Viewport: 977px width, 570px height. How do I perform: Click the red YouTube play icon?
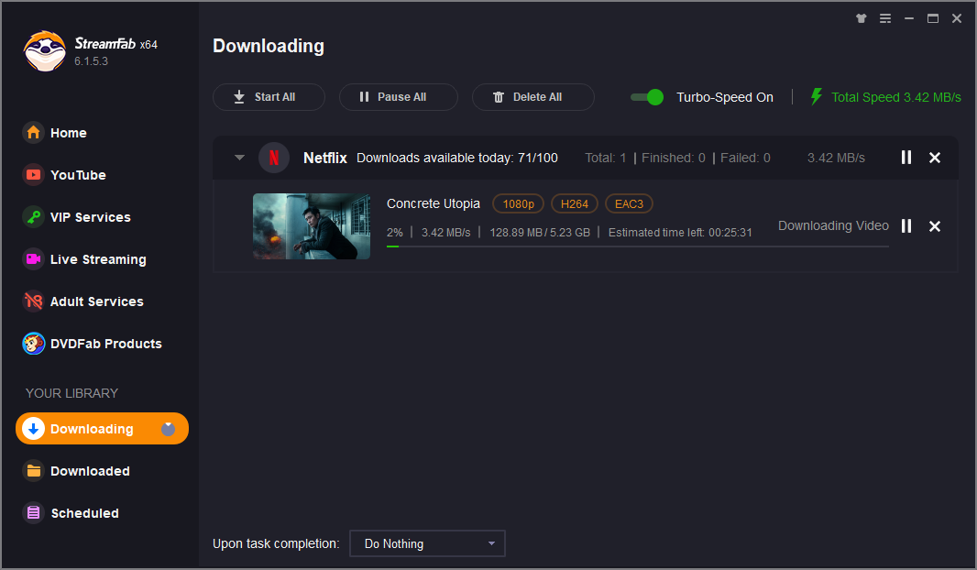tap(34, 175)
